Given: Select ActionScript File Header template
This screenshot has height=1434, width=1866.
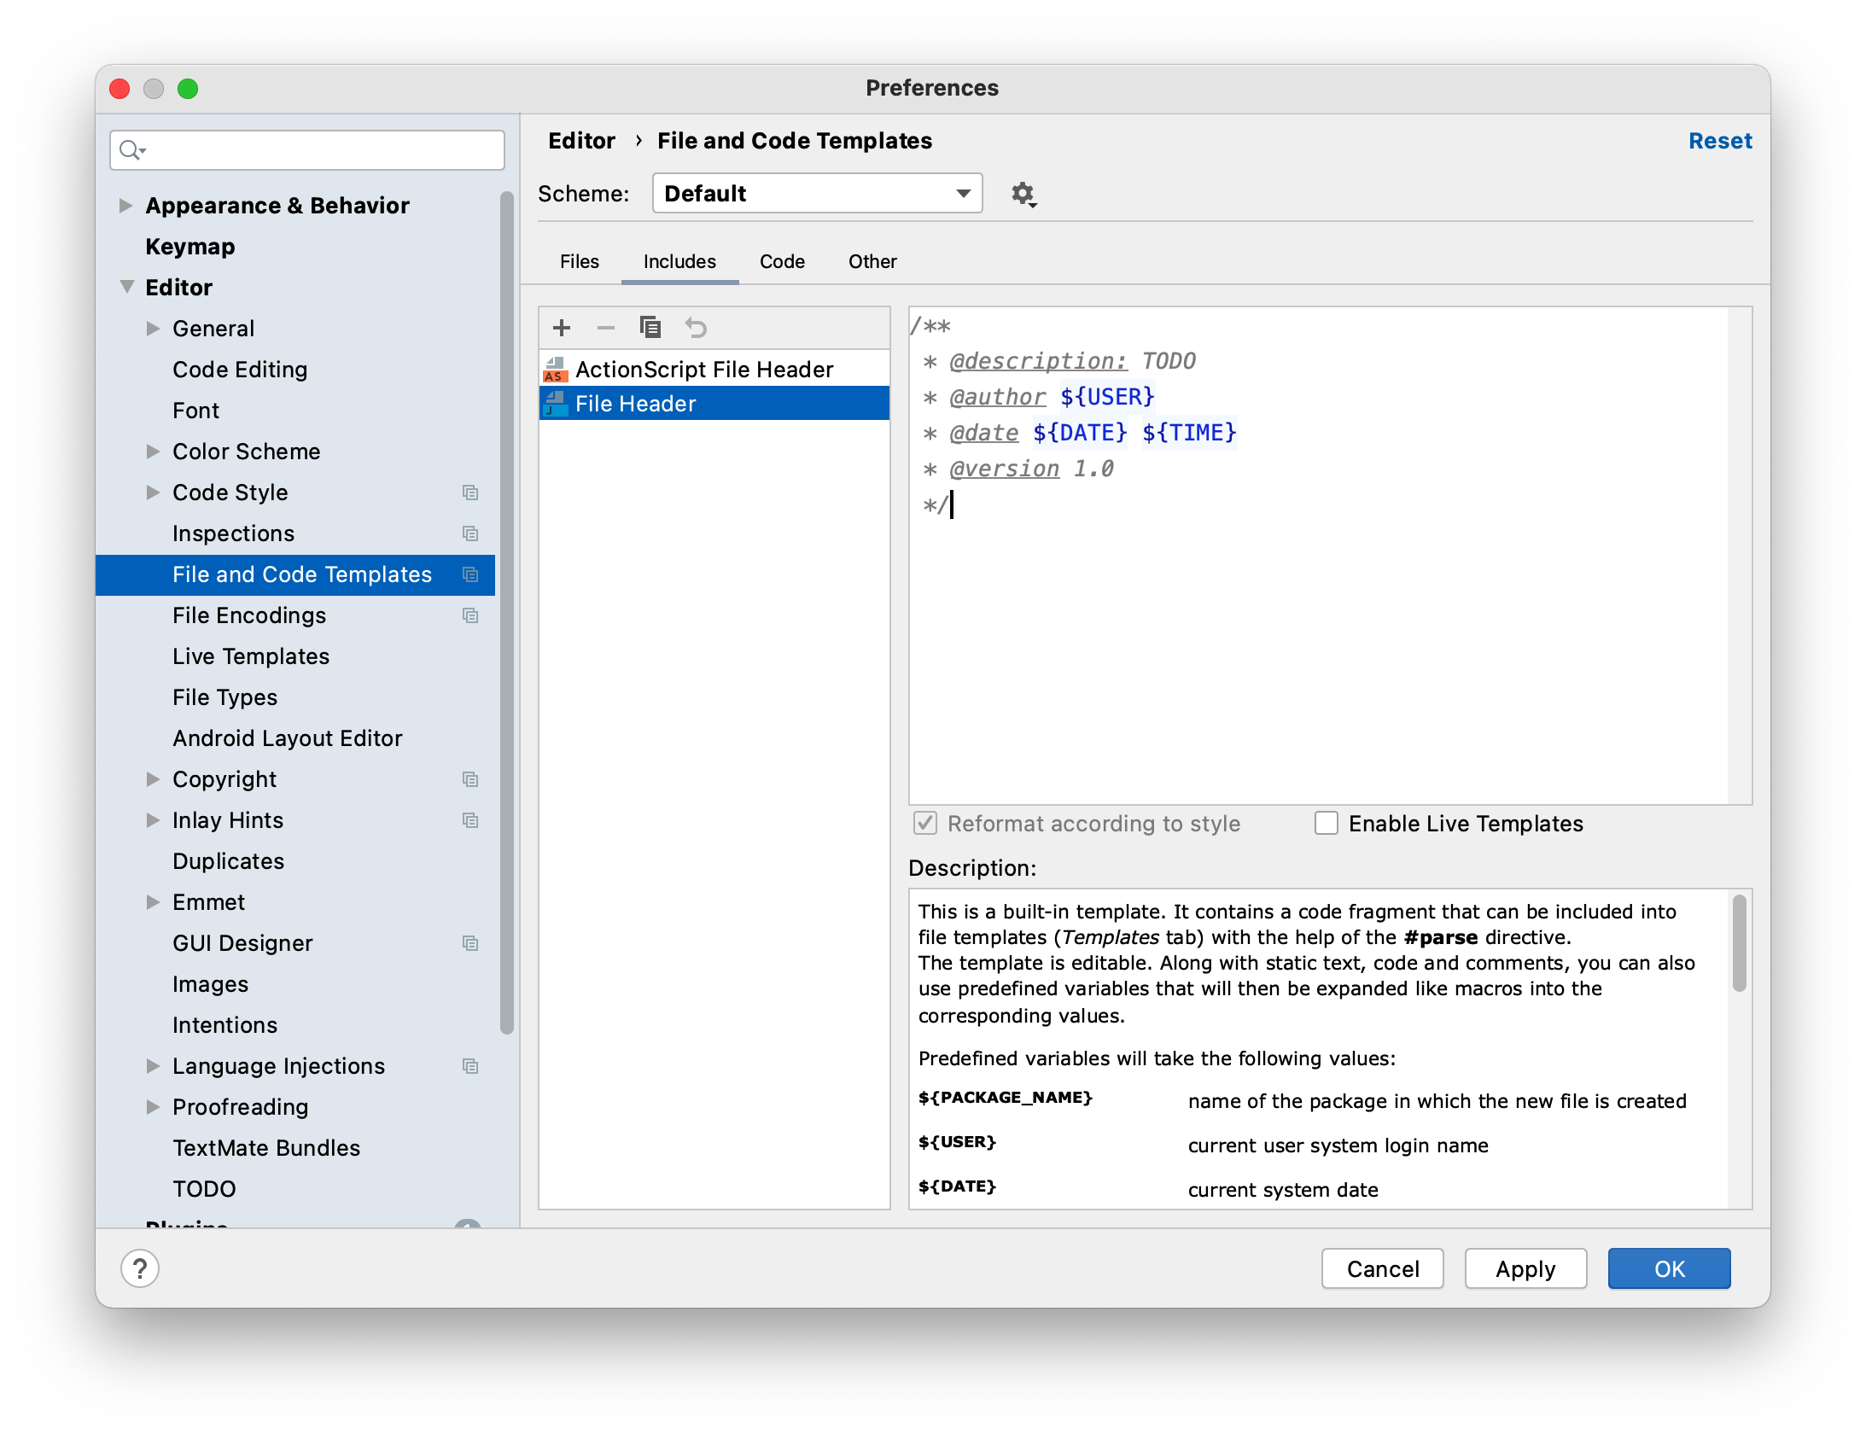Looking at the screenshot, I should (x=714, y=370).
